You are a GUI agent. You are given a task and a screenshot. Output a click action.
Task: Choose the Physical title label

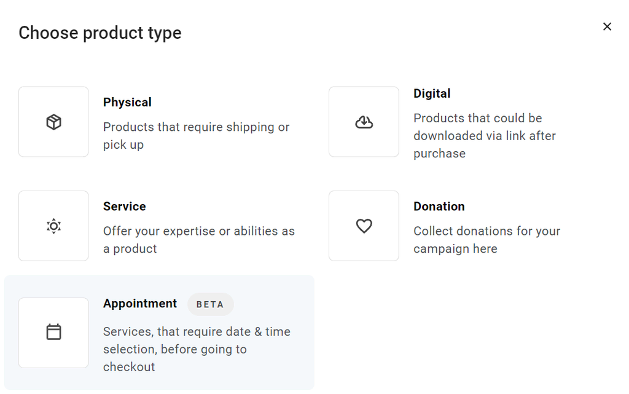click(x=127, y=102)
